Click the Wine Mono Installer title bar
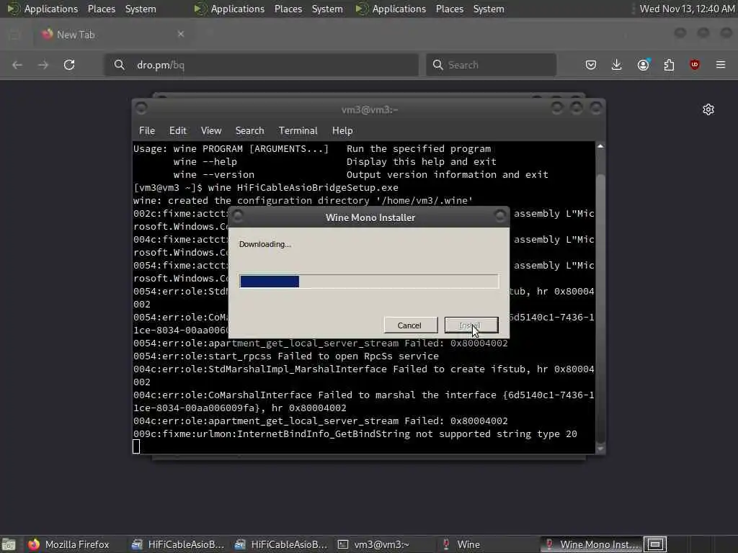The height and width of the screenshot is (553, 738). 370,217
